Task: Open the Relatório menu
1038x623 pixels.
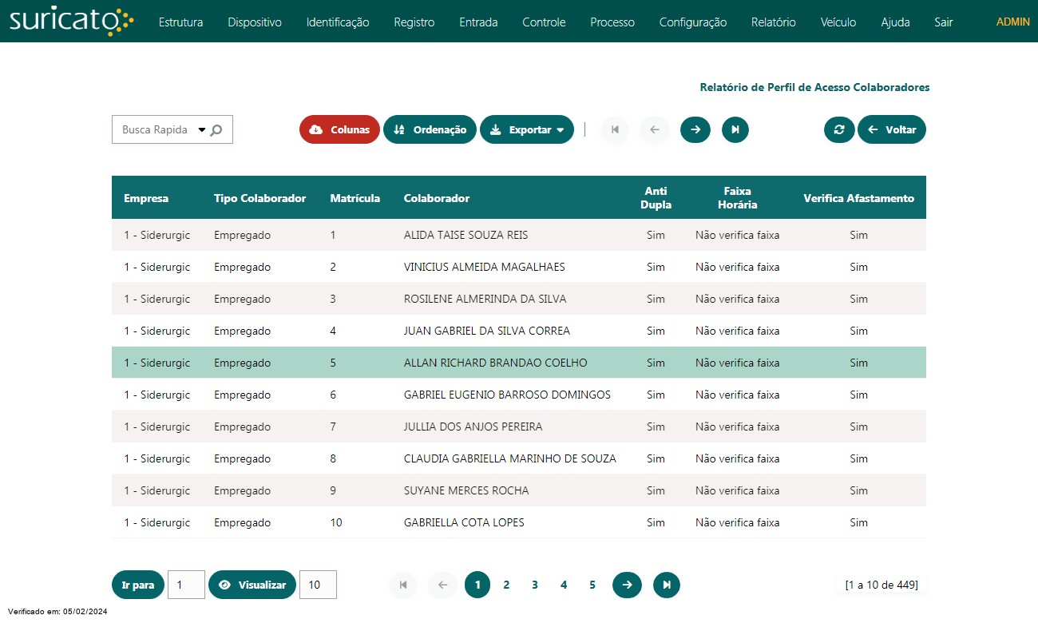Action: coord(773,22)
